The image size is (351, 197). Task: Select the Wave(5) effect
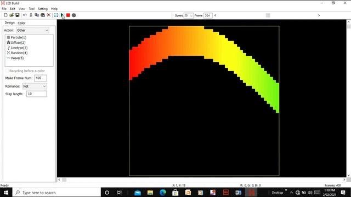pyautogui.click(x=15, y=58)
